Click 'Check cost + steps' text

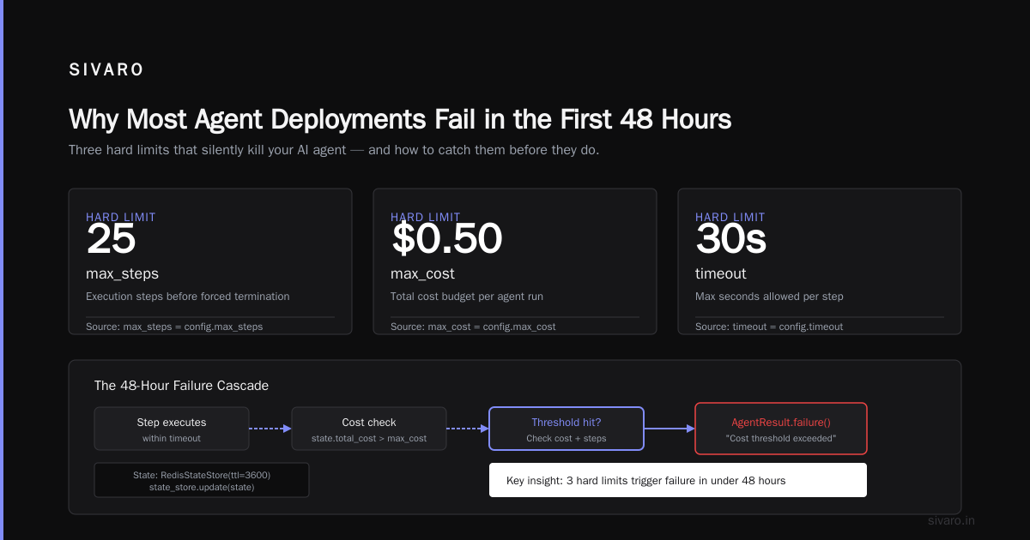[x=566, y=439]
